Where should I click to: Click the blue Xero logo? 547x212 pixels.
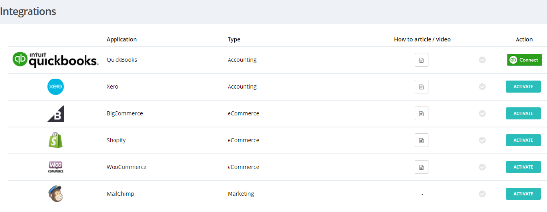tap(56, 87)
